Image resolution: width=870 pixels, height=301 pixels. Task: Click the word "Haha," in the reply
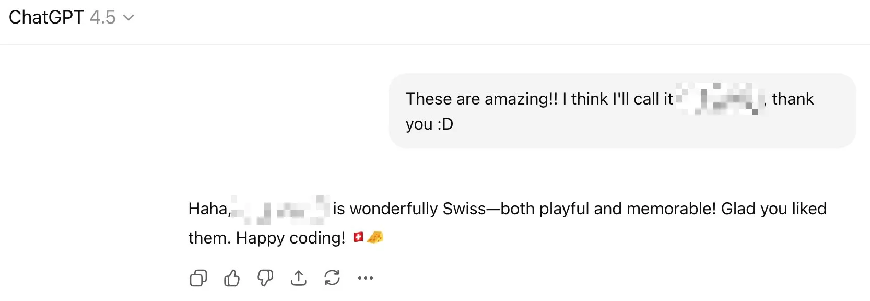click(x=209, y=209)
